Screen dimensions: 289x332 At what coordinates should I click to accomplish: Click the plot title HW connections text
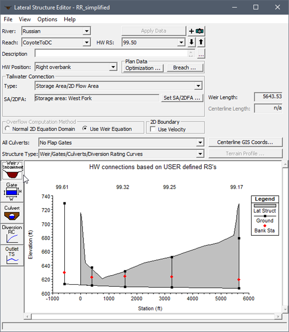point(153,167)
